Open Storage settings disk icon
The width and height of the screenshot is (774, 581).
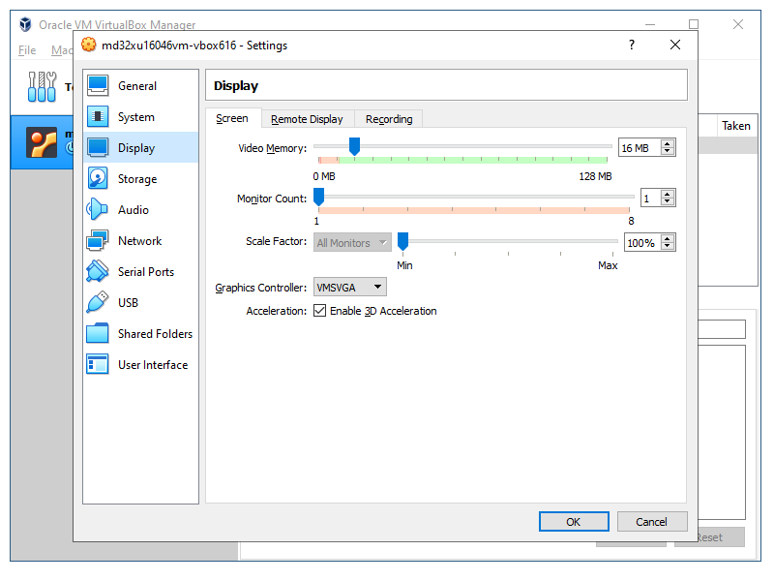tap(98, 178)
